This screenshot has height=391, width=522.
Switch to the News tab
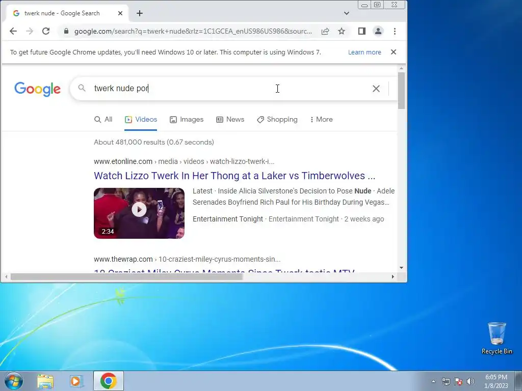click(230, 119)
